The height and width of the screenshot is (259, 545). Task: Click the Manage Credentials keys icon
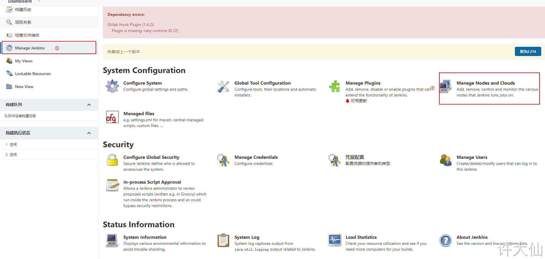[x=223, y=161]
